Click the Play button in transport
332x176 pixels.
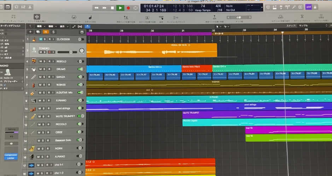point(120,8)
